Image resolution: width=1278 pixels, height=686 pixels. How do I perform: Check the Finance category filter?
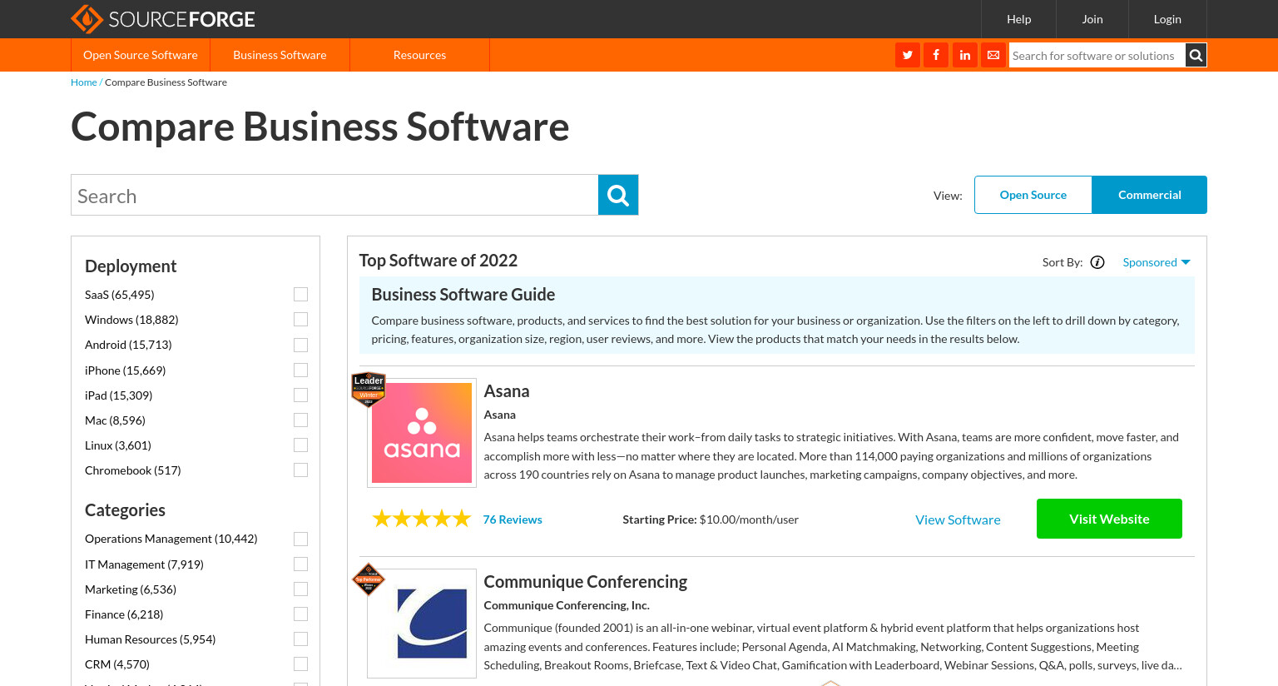300,614
